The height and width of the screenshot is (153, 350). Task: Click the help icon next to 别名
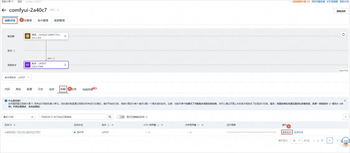point(14,50)
